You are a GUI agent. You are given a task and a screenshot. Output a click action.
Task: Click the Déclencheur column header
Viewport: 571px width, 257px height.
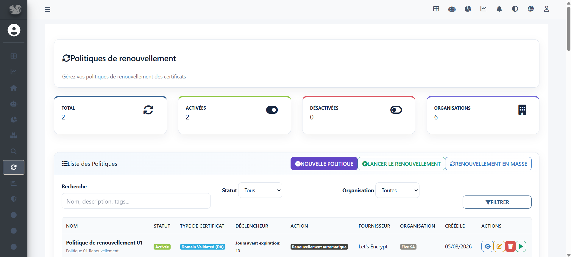(252, 226)
